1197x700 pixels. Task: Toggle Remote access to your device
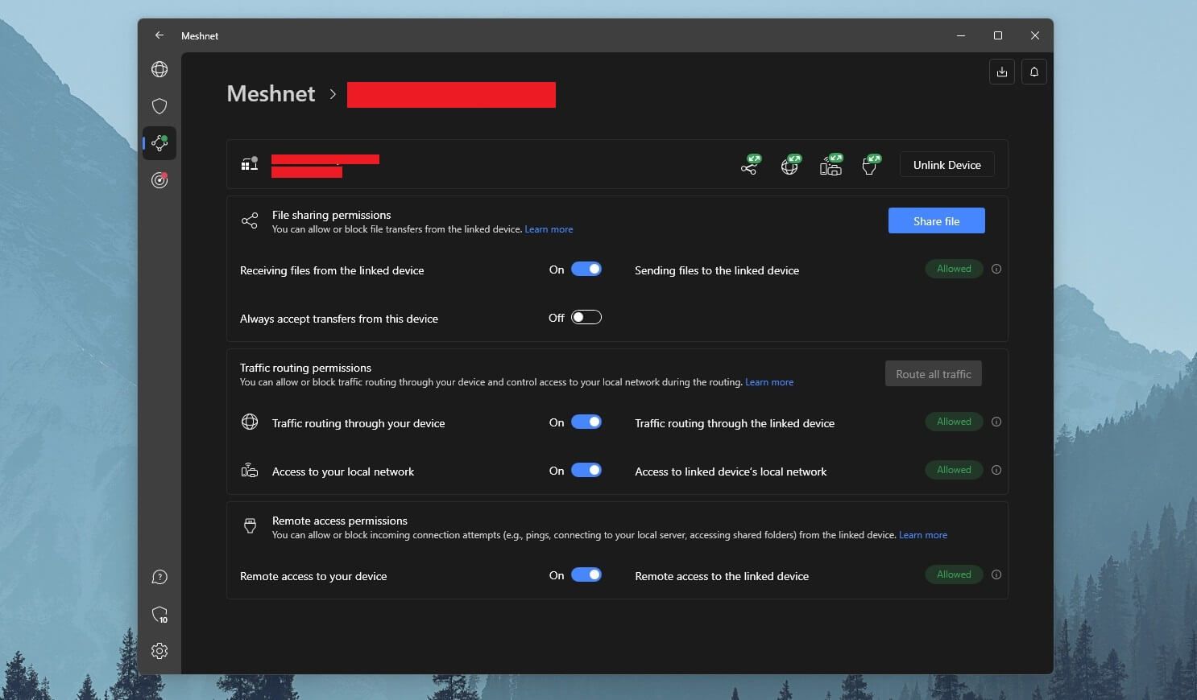click(586, 574)
